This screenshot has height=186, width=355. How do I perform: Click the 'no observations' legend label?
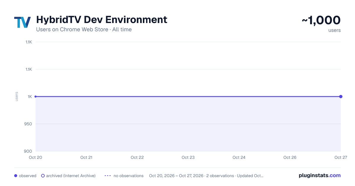128,176
